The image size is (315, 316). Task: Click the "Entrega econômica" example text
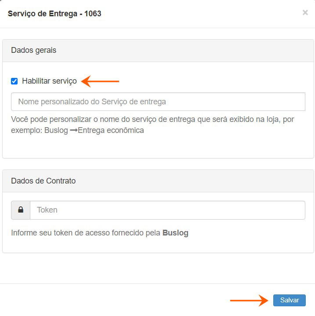(111, 130)
